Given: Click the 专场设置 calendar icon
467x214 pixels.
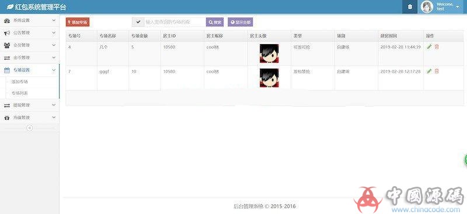Looking at the screenshot, I should 7,70.
